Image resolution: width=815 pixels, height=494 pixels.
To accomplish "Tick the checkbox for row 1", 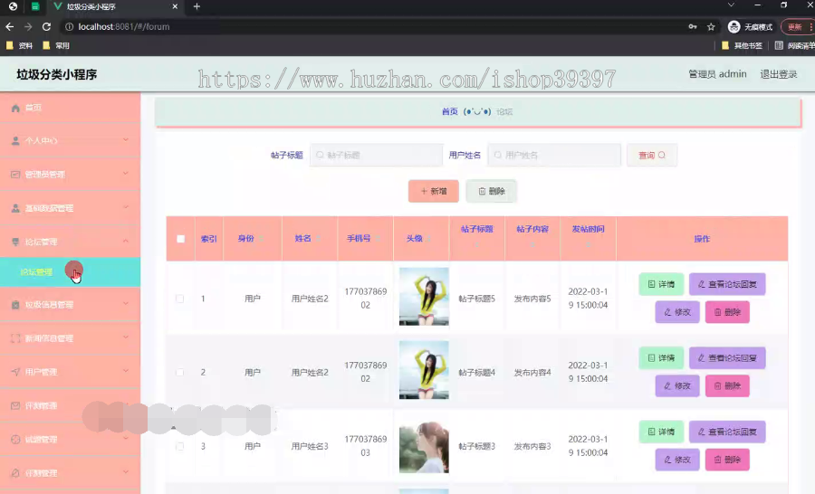I will 180,299.
